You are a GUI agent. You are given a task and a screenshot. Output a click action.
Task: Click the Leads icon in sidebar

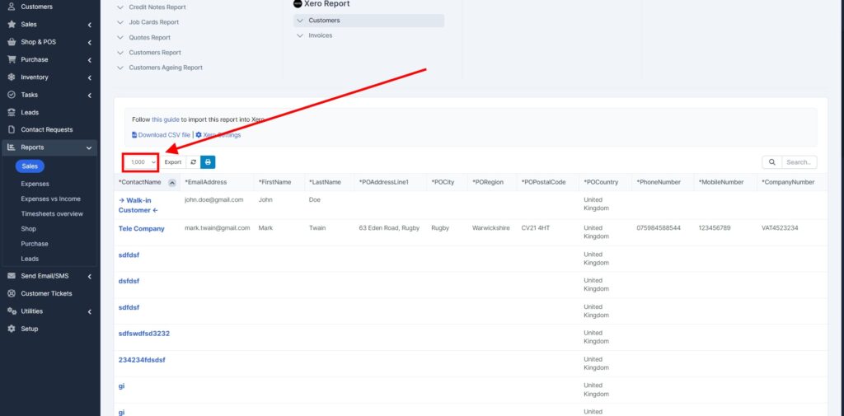(12, 113)
